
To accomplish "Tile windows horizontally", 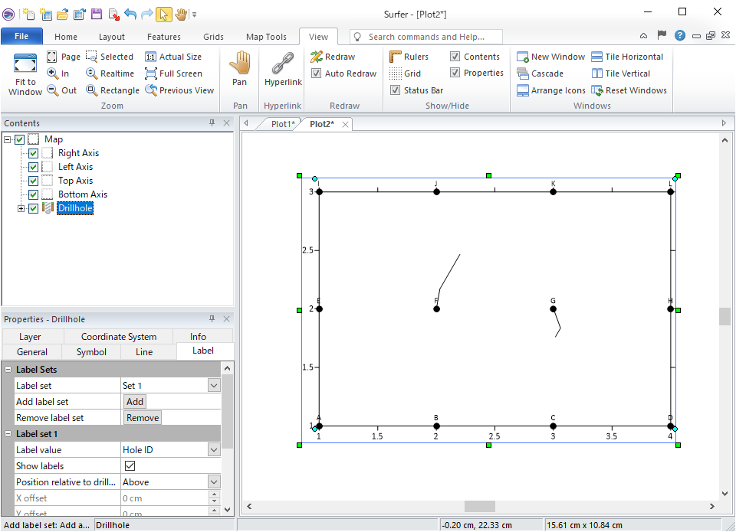I will (597, 57).
